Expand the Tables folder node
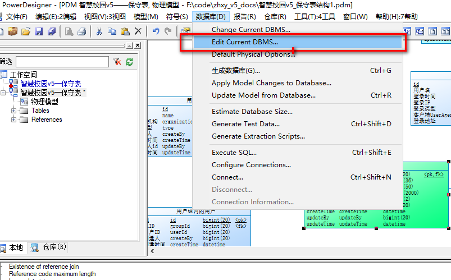 tap(13, 111)
